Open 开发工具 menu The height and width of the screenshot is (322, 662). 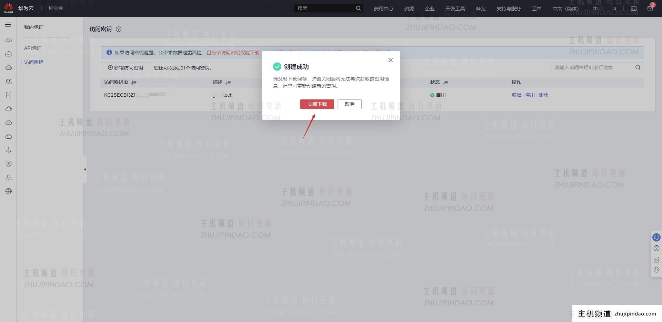455,9
